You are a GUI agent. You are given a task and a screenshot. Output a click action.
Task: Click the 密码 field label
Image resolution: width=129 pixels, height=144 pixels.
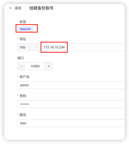click(23, 96)
